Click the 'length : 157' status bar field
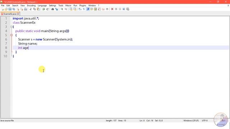This screenshot has height=129, width=230. [x=111, y=120]
